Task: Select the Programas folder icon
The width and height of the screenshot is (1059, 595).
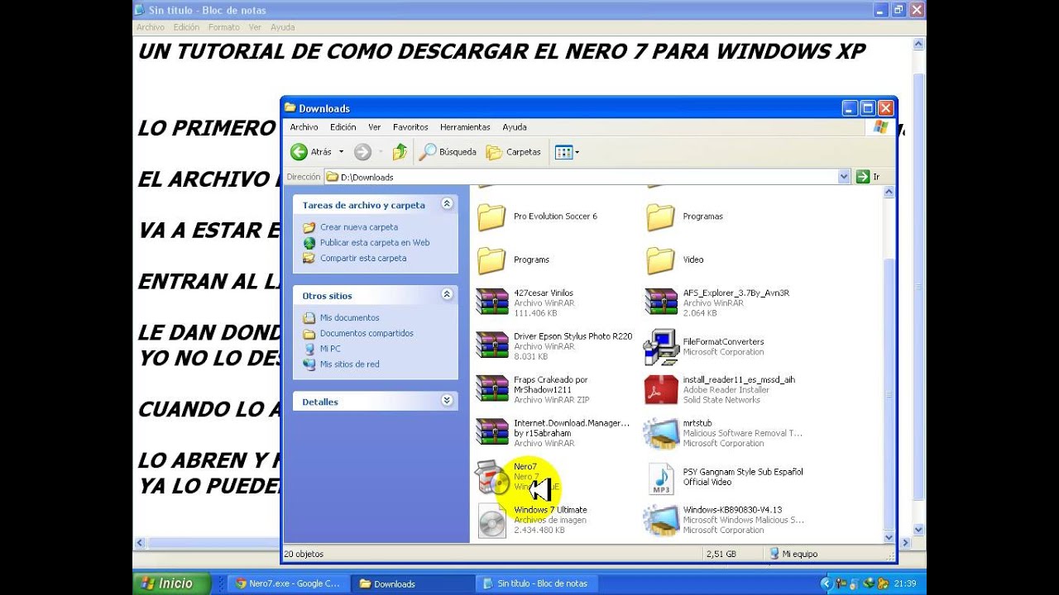Action: 660,217
